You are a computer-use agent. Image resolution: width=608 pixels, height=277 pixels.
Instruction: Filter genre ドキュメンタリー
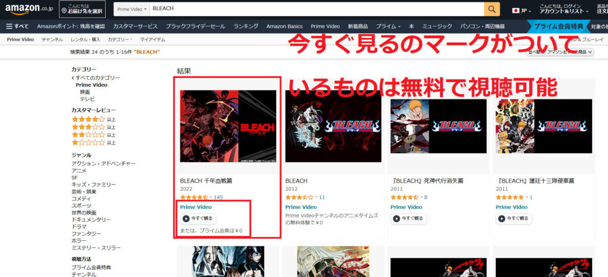tap(91, 220)
